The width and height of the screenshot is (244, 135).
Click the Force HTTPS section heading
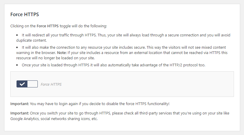[x=24, y=14]
